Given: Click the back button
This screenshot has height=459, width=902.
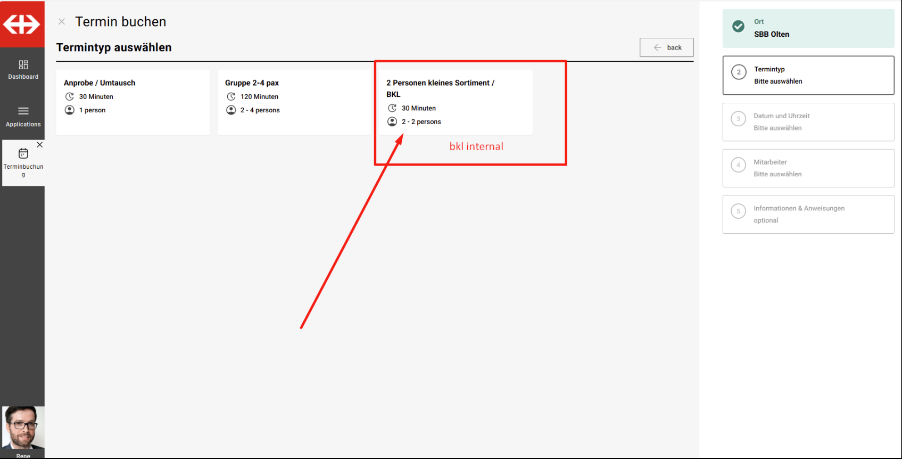Looking at the screenshot, I should (x=666, y=47).
